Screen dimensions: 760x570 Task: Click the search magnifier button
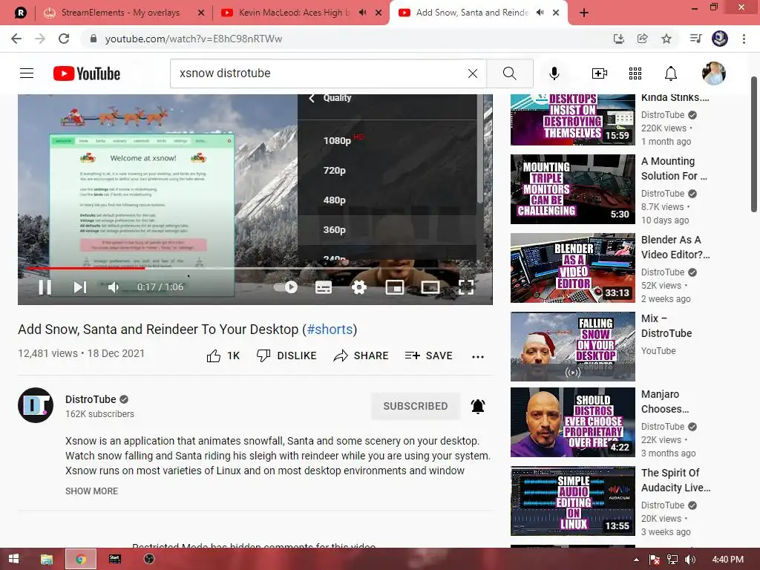(509, 73)
